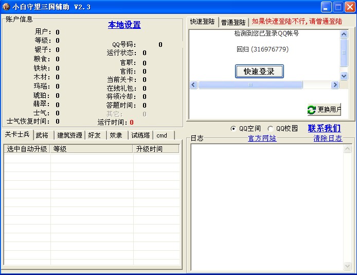This screenshot has height=275, width=357.
Task: Click 清除日志 to clear the log
Action: [328, 139]
